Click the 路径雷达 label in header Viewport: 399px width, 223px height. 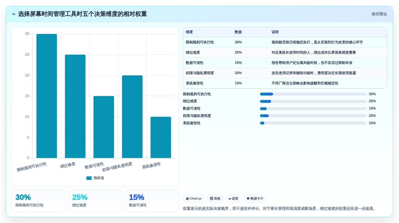point(379,14)
